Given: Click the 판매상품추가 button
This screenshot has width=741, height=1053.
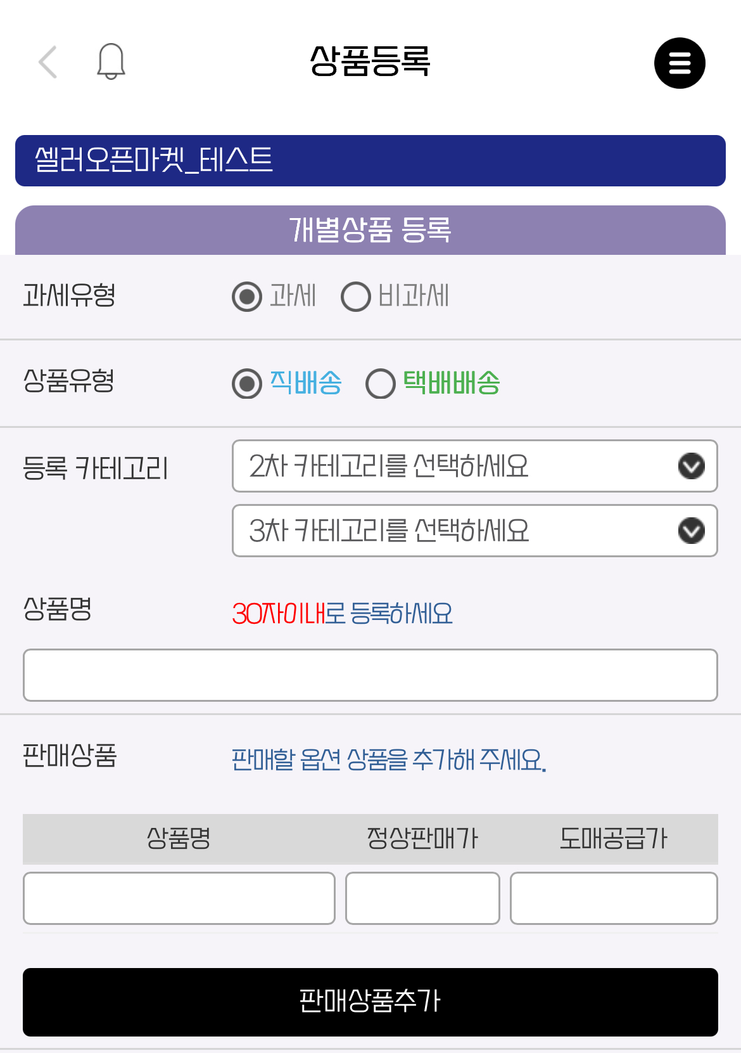Looking at the screenshot, I should [x=370, y=1002].
